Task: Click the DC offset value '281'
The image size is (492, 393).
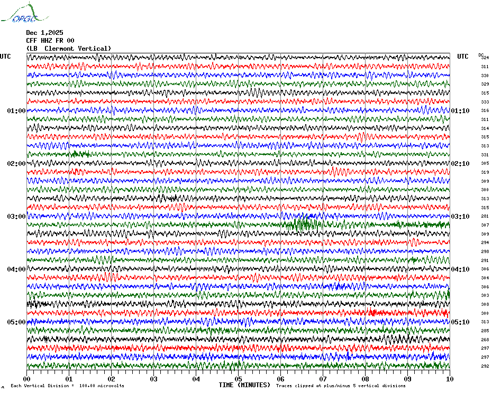Action: [x=485, y=216]
